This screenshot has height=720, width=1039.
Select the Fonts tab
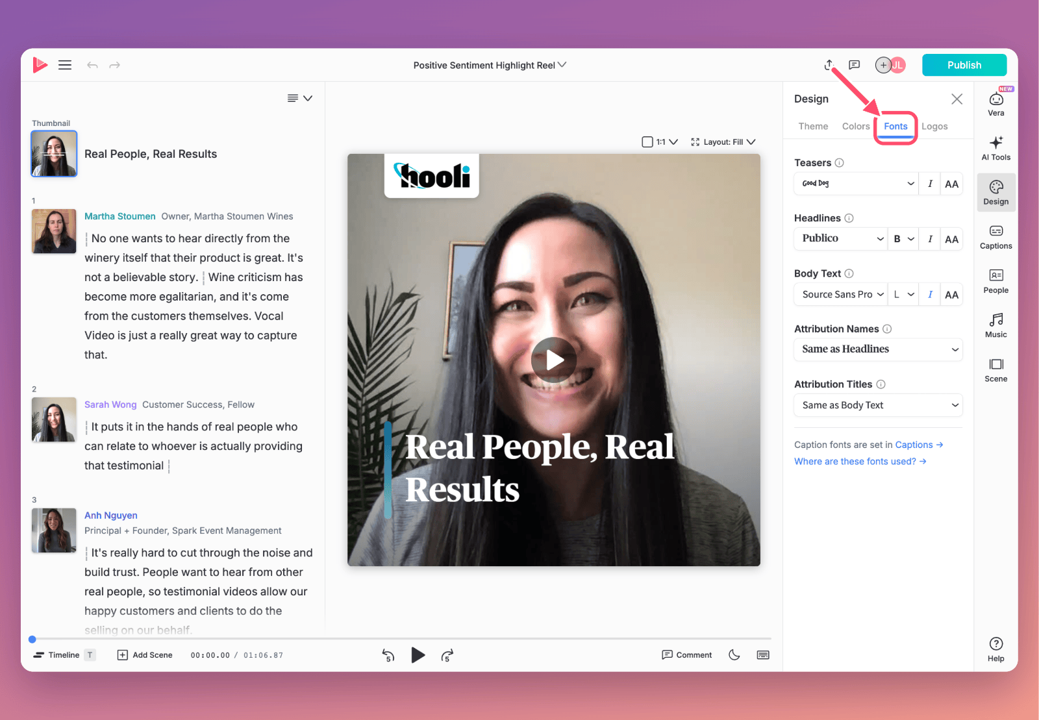coord(895,127)
